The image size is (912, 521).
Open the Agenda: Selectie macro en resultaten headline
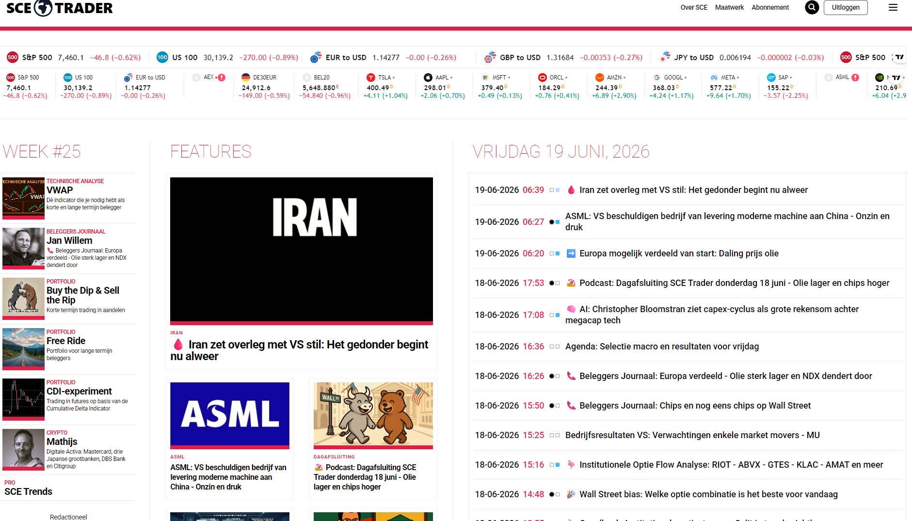pyautogui.click(x=662, y=347)
